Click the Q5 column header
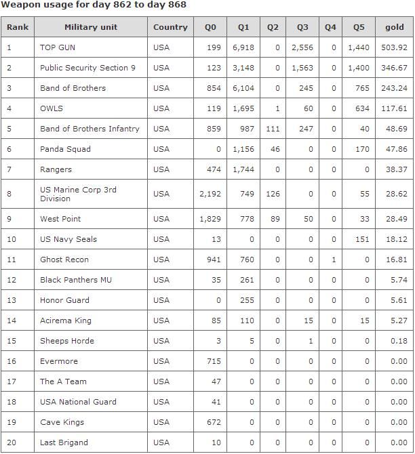 [359, 27]
